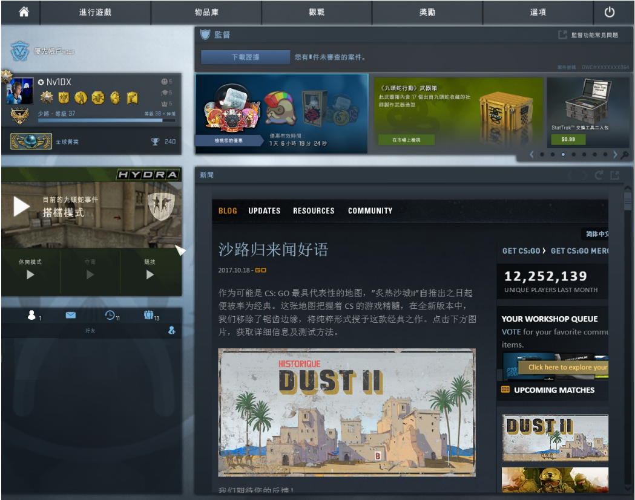Click the 檢視您的優惠 view offers button
The image size is (635, 500).
(x=229, y=140)
